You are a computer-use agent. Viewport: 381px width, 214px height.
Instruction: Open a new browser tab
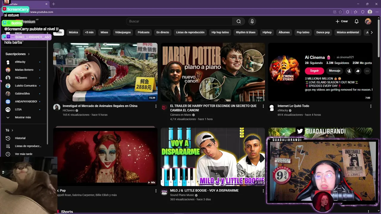[x=54, y=4]
